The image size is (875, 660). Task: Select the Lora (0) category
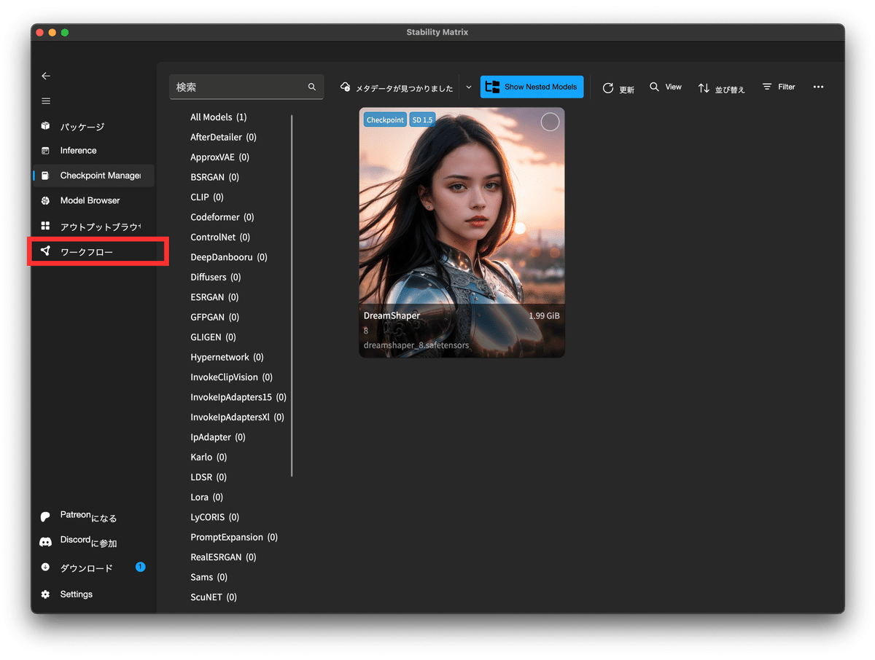pyautogui.click(x=207, y=498)
